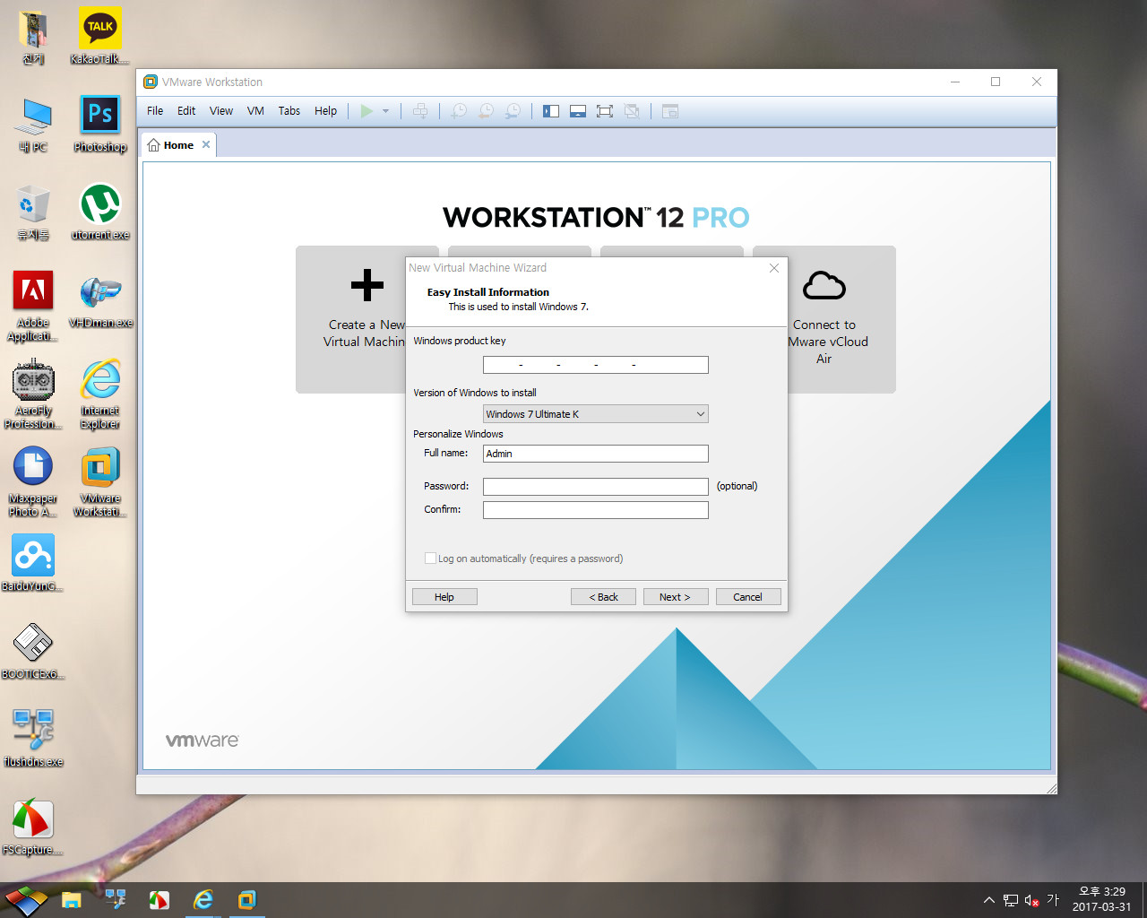Open AeroFly Professional desktop icon
The width and height of the screenshot is (1147, 918).
tap(33, 393)
